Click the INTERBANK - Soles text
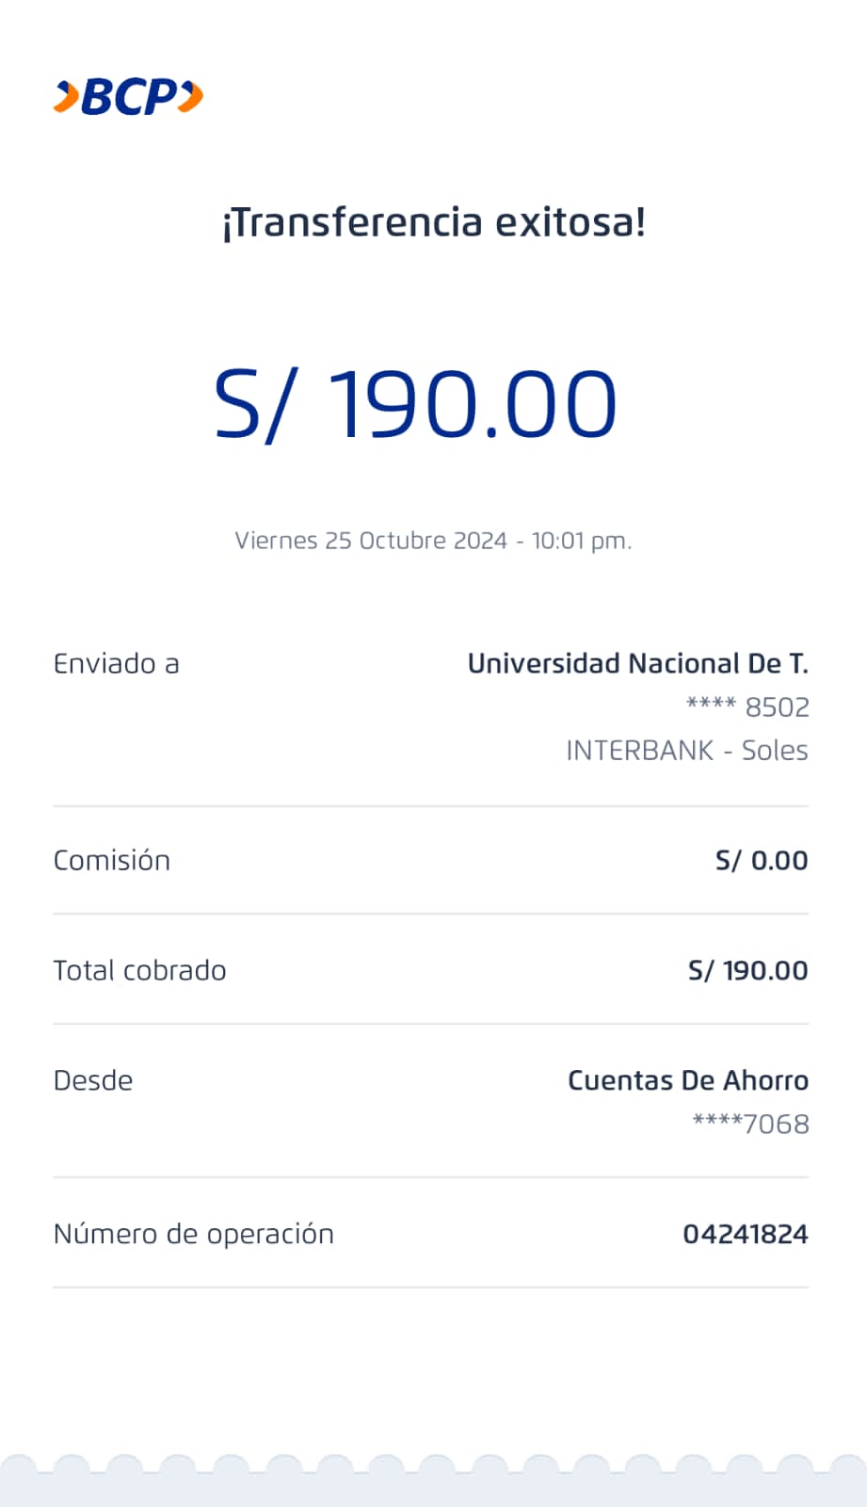 (x=686, y=751)
